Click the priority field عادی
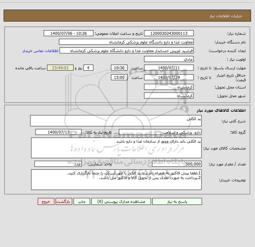Viewport: 255px width, 247px height. (169, 59)
